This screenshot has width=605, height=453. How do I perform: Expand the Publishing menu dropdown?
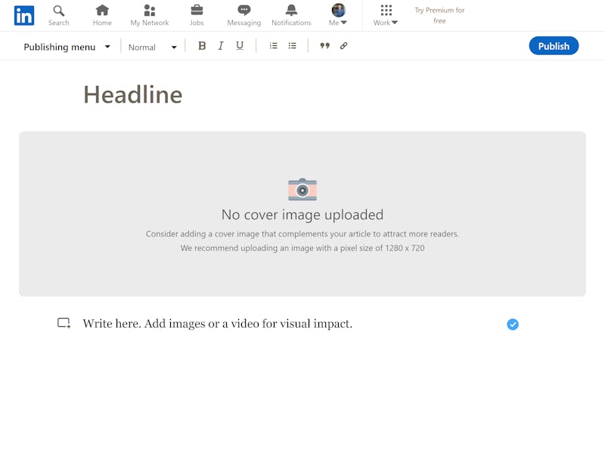(67, 47)
